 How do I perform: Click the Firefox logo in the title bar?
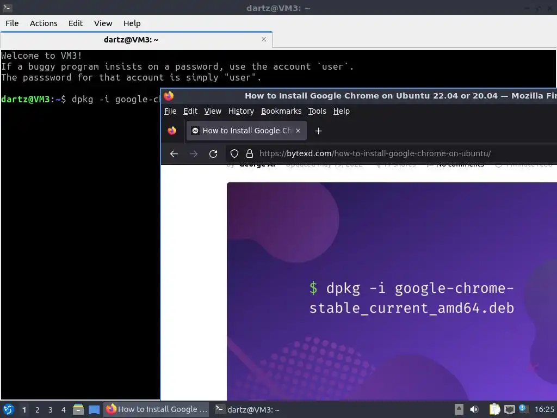(x=169, y=96)
